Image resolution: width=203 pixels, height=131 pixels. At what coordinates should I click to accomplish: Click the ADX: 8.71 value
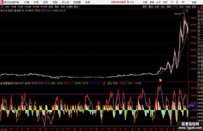tap(19, 83)
